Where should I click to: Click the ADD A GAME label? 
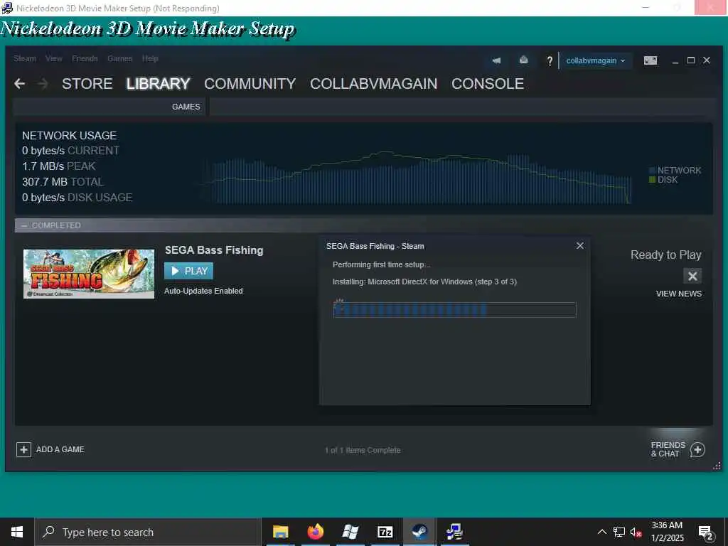60,449
